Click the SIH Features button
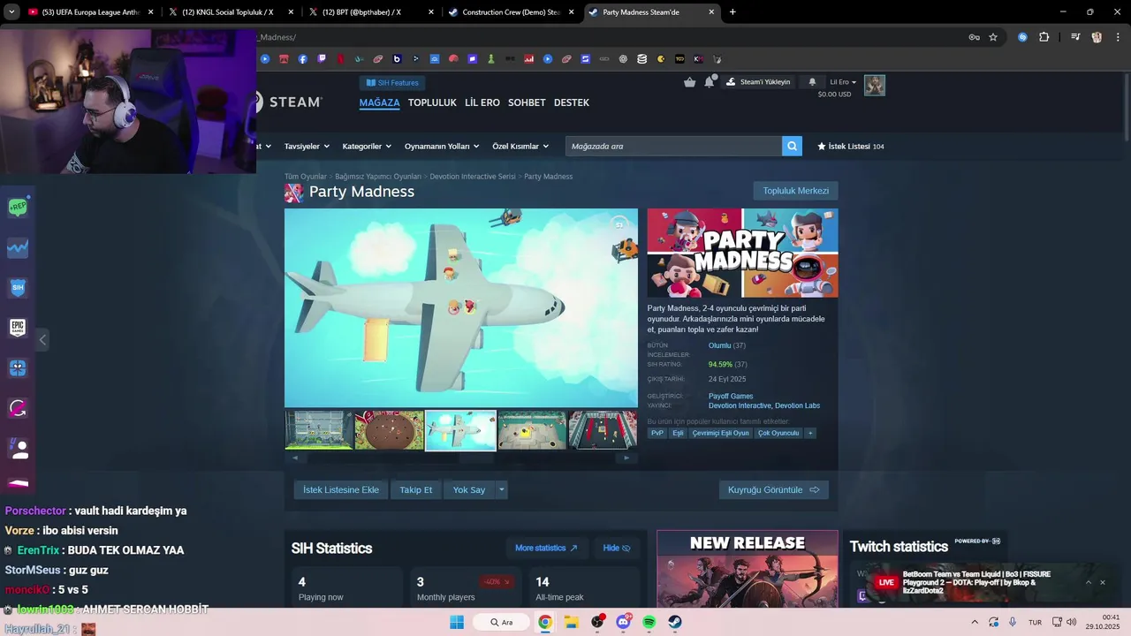Image resolution: width=1131 pixels, height=636 pixels. point(392,82)
